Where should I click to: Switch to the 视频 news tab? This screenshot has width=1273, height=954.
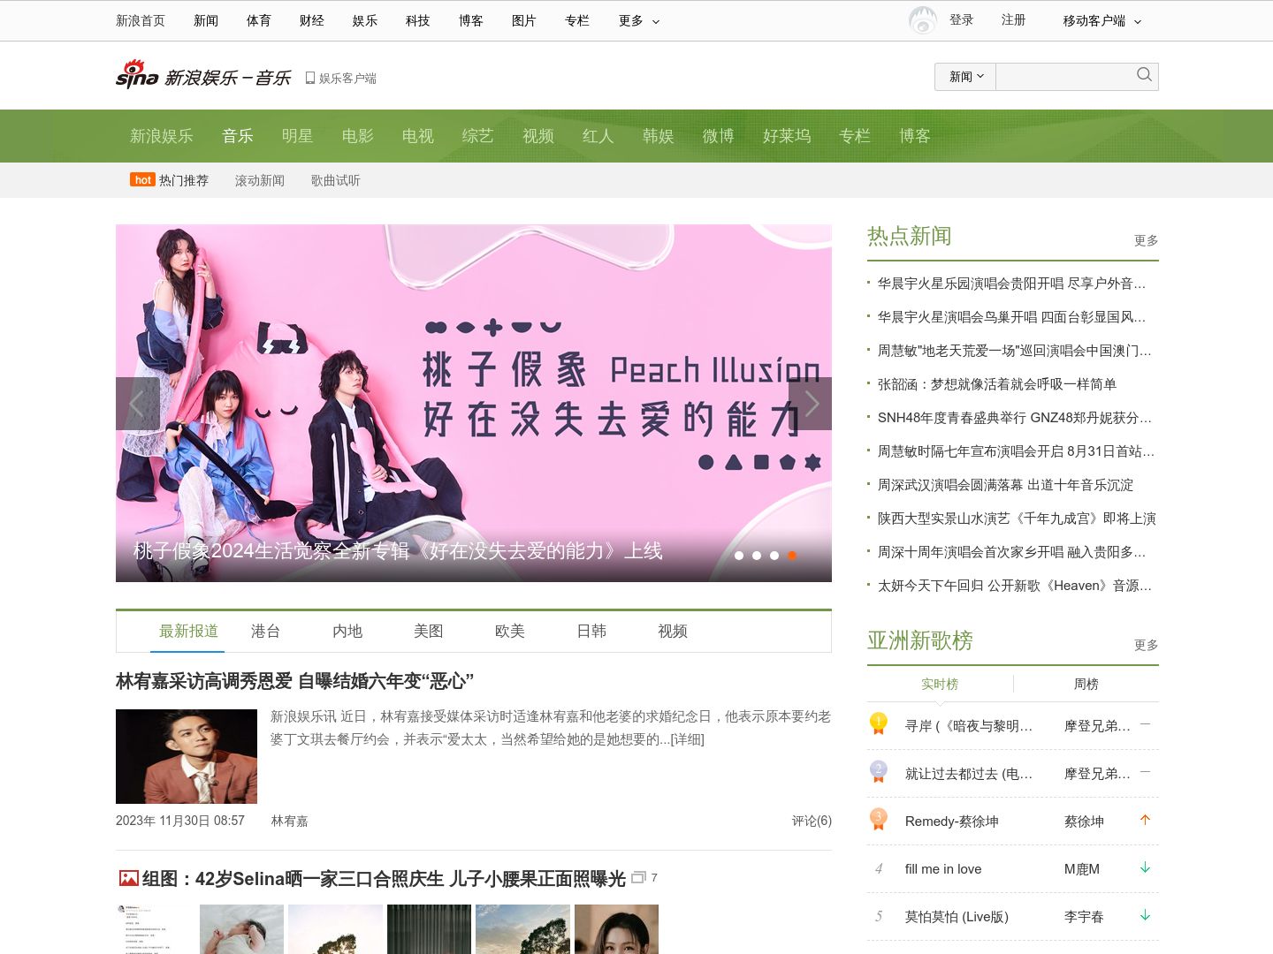673,631
